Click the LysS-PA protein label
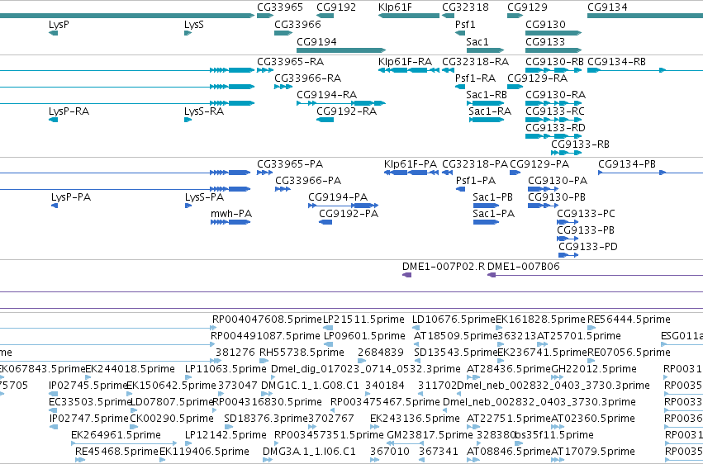This screenshot has width=703, height=464. point(204,197)
